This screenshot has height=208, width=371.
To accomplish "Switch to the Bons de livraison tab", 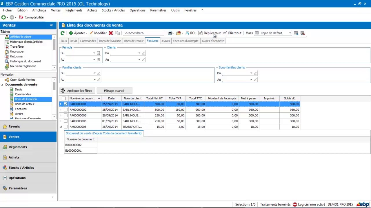I will (110, 41).
